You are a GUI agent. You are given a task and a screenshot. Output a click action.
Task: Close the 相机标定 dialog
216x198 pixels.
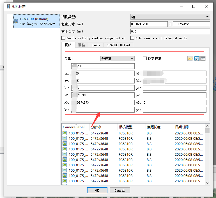[x=207, y=6]
